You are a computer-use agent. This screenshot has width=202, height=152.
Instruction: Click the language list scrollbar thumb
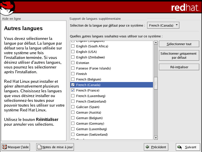point(156,83)
